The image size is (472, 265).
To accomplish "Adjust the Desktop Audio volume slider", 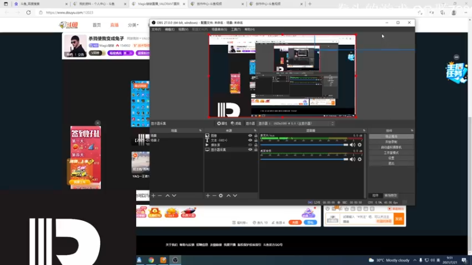I will (304, 159).
